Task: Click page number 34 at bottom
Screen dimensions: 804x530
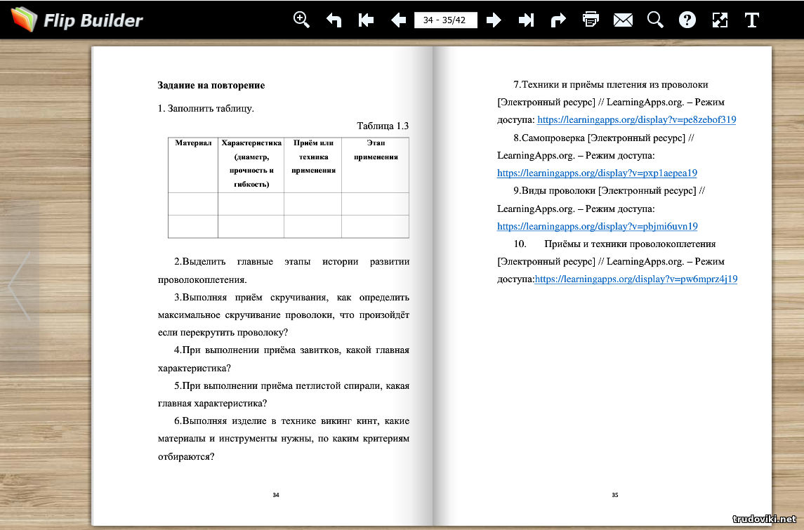Action: click(x=276, y=495)
